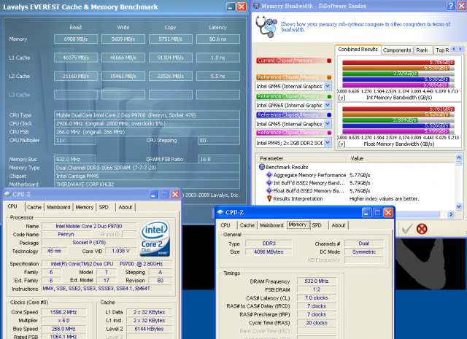Click the Benchmark Results globe icon

click(x=262, y=167)
